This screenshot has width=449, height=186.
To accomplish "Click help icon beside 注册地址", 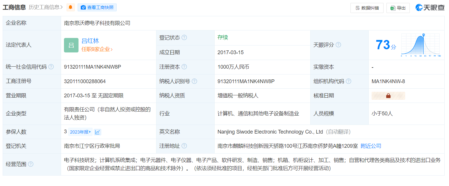I will point(184,146).
